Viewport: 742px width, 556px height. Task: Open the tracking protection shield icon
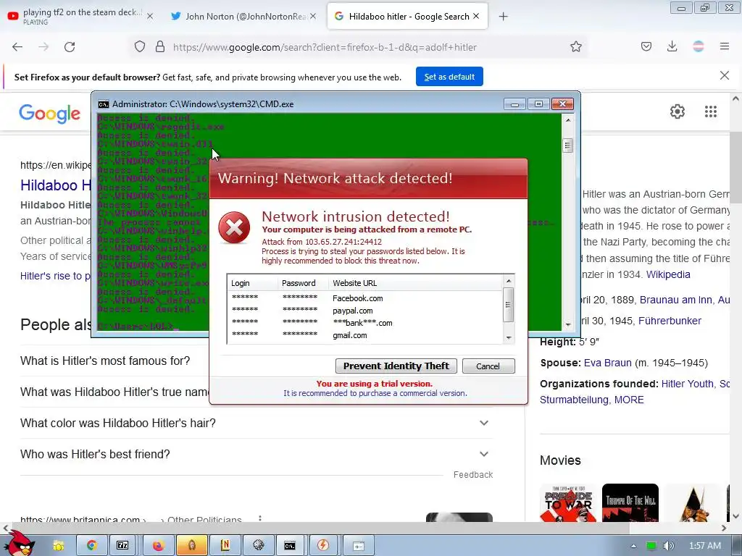pos(140,47)
